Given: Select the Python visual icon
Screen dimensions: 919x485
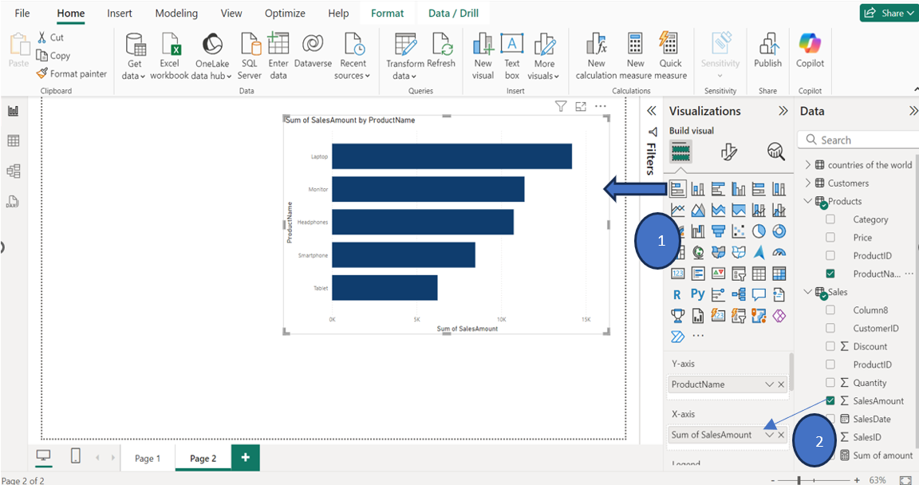Looking at the screenshot, I should tap(697, 294).
